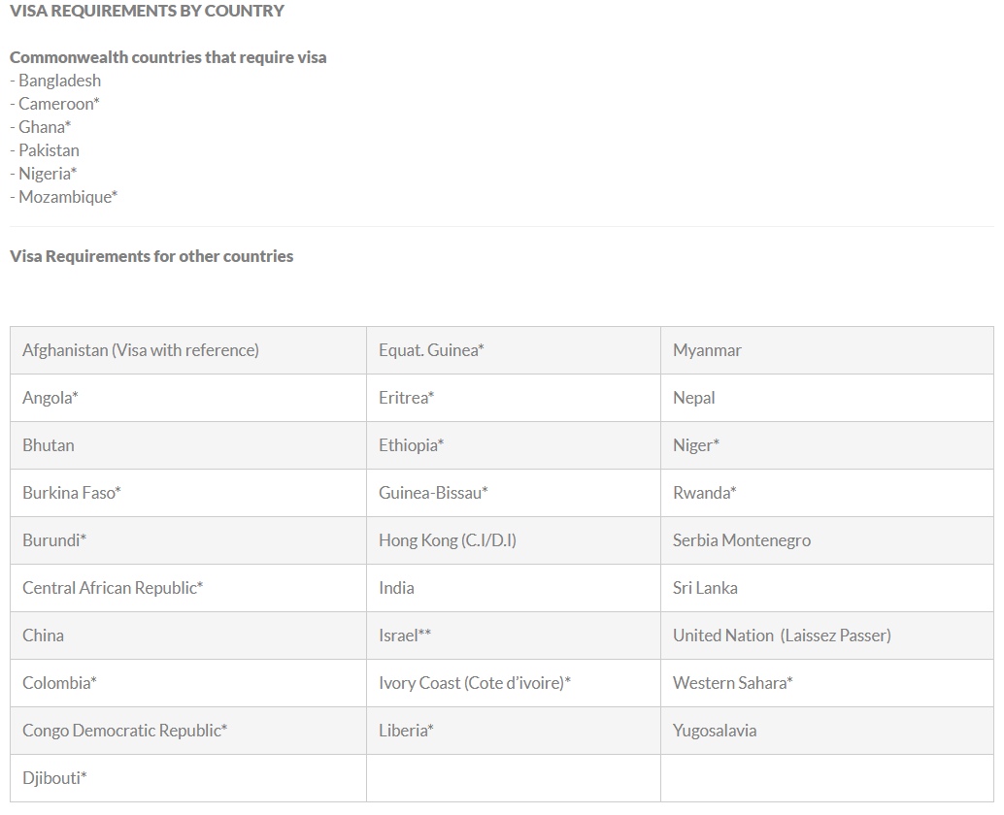The width and height of the screenshot is (1004, 815).
Task: Select the Angola table cell
Action: (x=50, y=398)
